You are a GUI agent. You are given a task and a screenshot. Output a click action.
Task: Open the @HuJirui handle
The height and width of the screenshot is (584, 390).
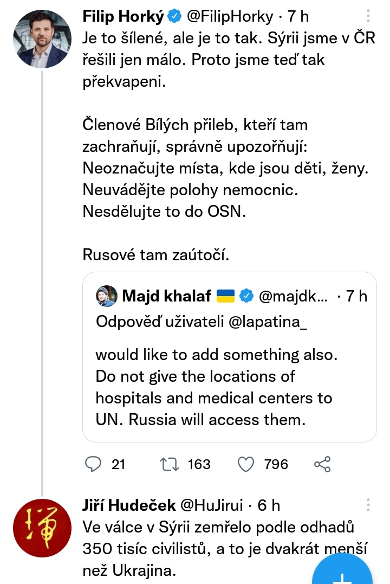pos(212,505)
